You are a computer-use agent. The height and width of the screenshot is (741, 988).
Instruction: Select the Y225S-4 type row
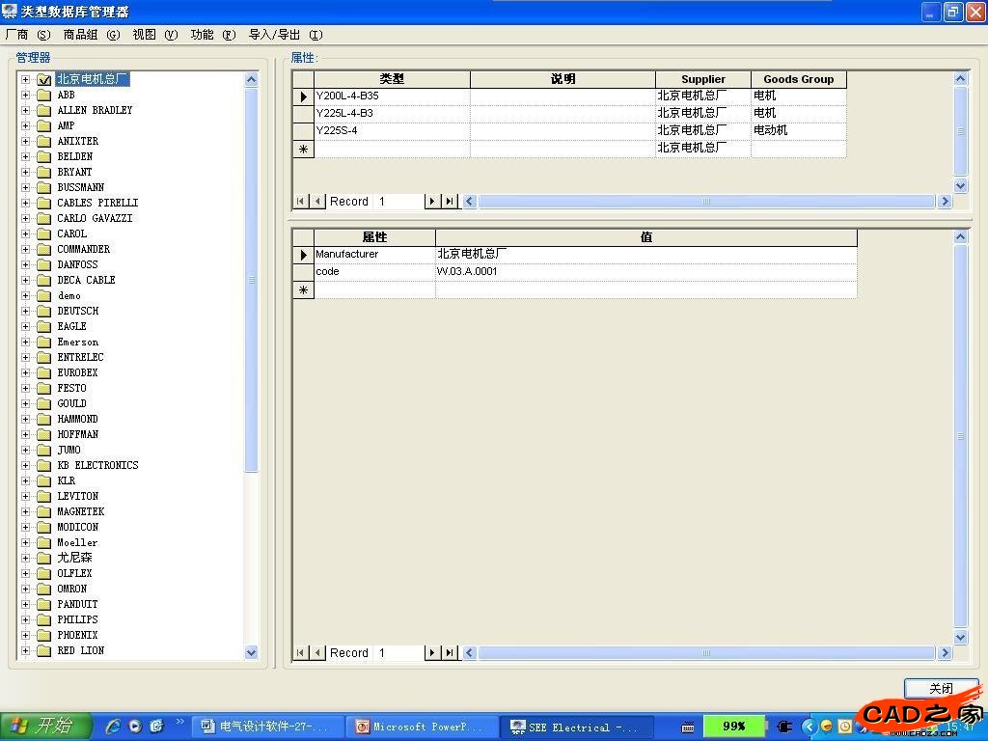392,130
